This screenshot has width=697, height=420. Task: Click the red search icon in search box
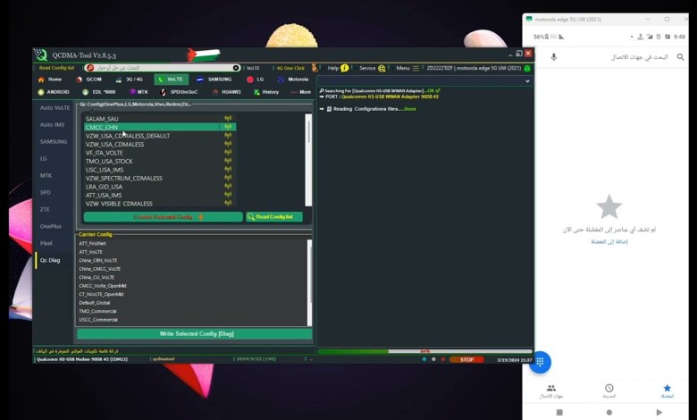click(x=90, y=68)
